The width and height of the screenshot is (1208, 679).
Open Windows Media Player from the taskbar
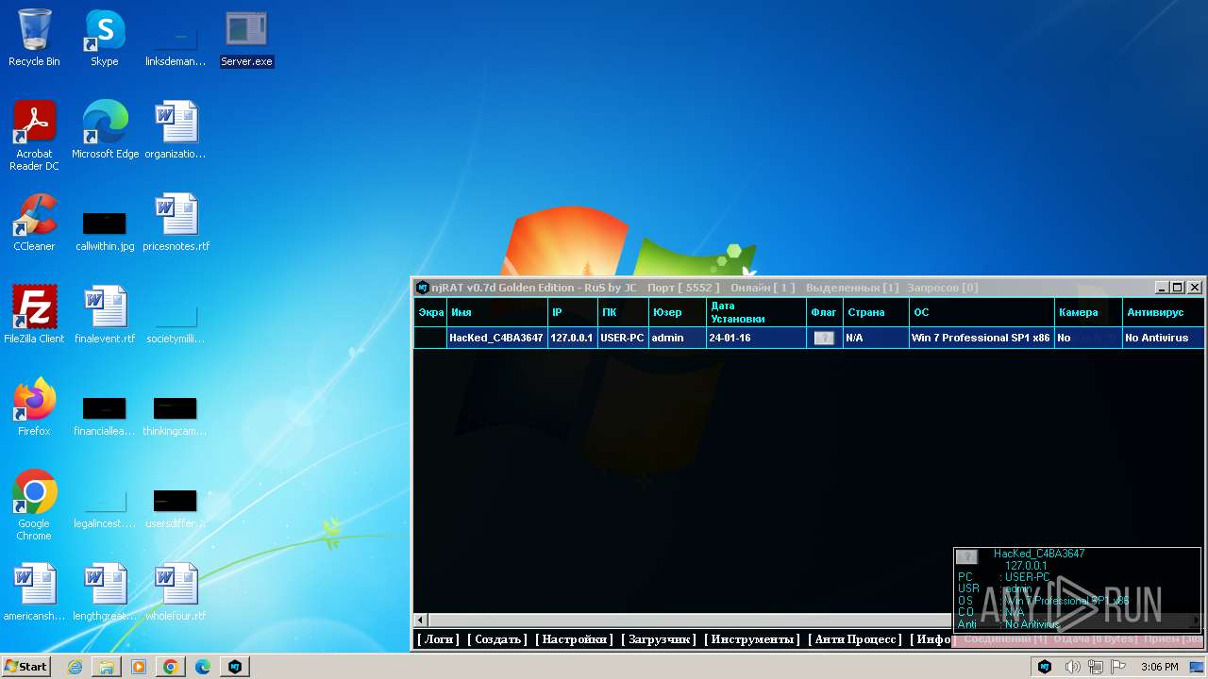(139, 667)
